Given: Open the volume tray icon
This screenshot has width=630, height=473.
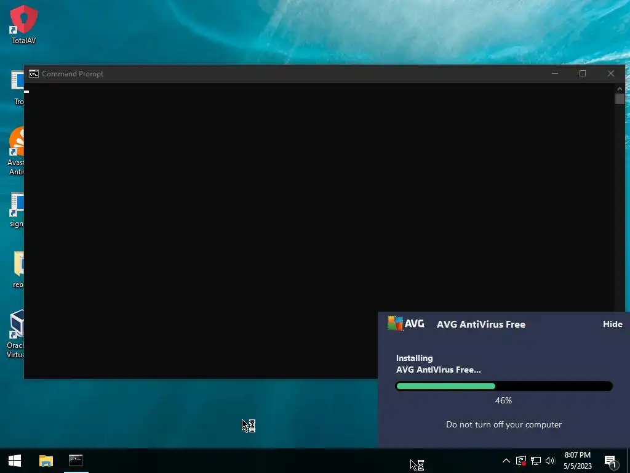Looking at the screenshot, I should (x=550, y=461).
